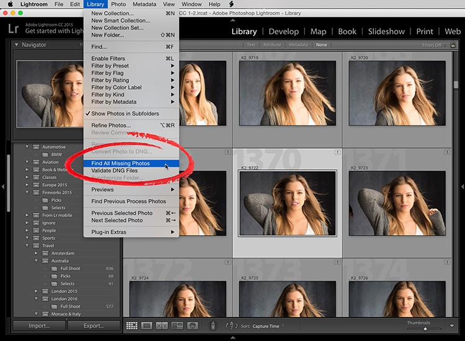Select the None filter option
The image size is (465, 341).
pyautogui.click(x=321, y=45)
